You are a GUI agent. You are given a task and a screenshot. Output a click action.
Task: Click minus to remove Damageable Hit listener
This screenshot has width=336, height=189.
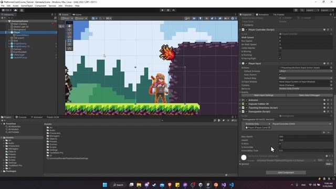pos(328,132)
